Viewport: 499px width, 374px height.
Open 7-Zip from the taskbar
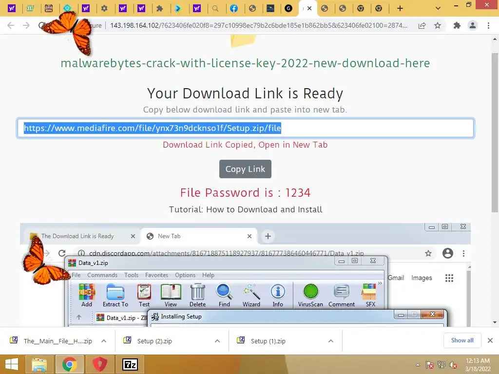130,364
